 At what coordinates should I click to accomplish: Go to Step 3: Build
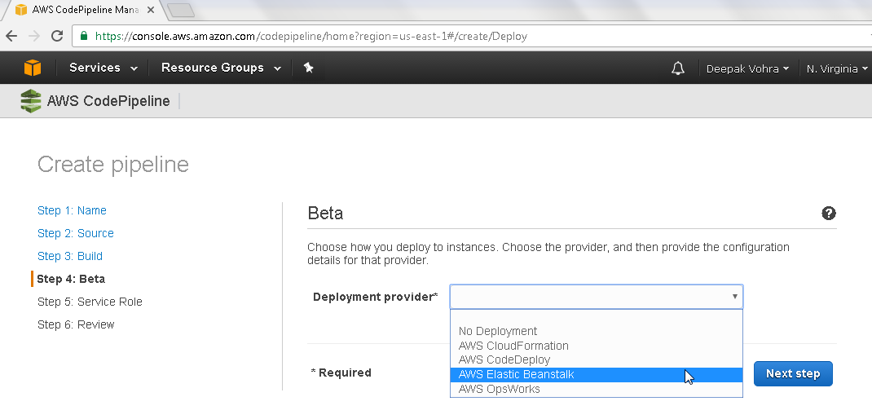70,256
